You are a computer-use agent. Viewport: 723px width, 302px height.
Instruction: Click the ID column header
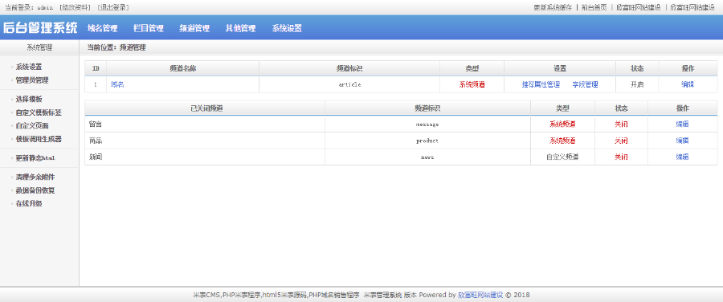click(x=96, y=68)
